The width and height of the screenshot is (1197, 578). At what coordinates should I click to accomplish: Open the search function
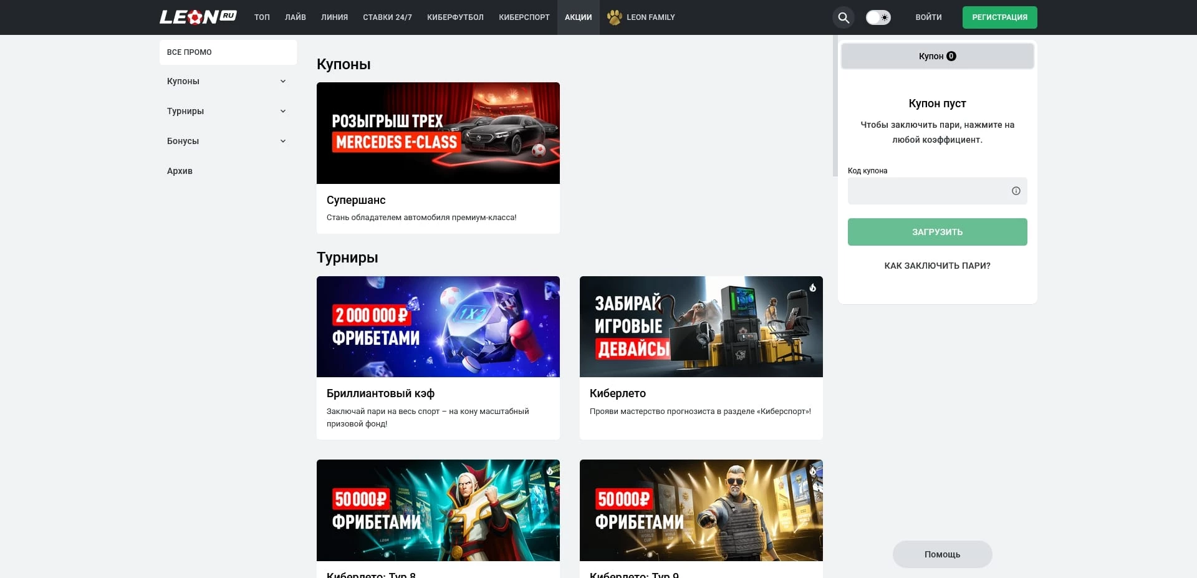843,17
